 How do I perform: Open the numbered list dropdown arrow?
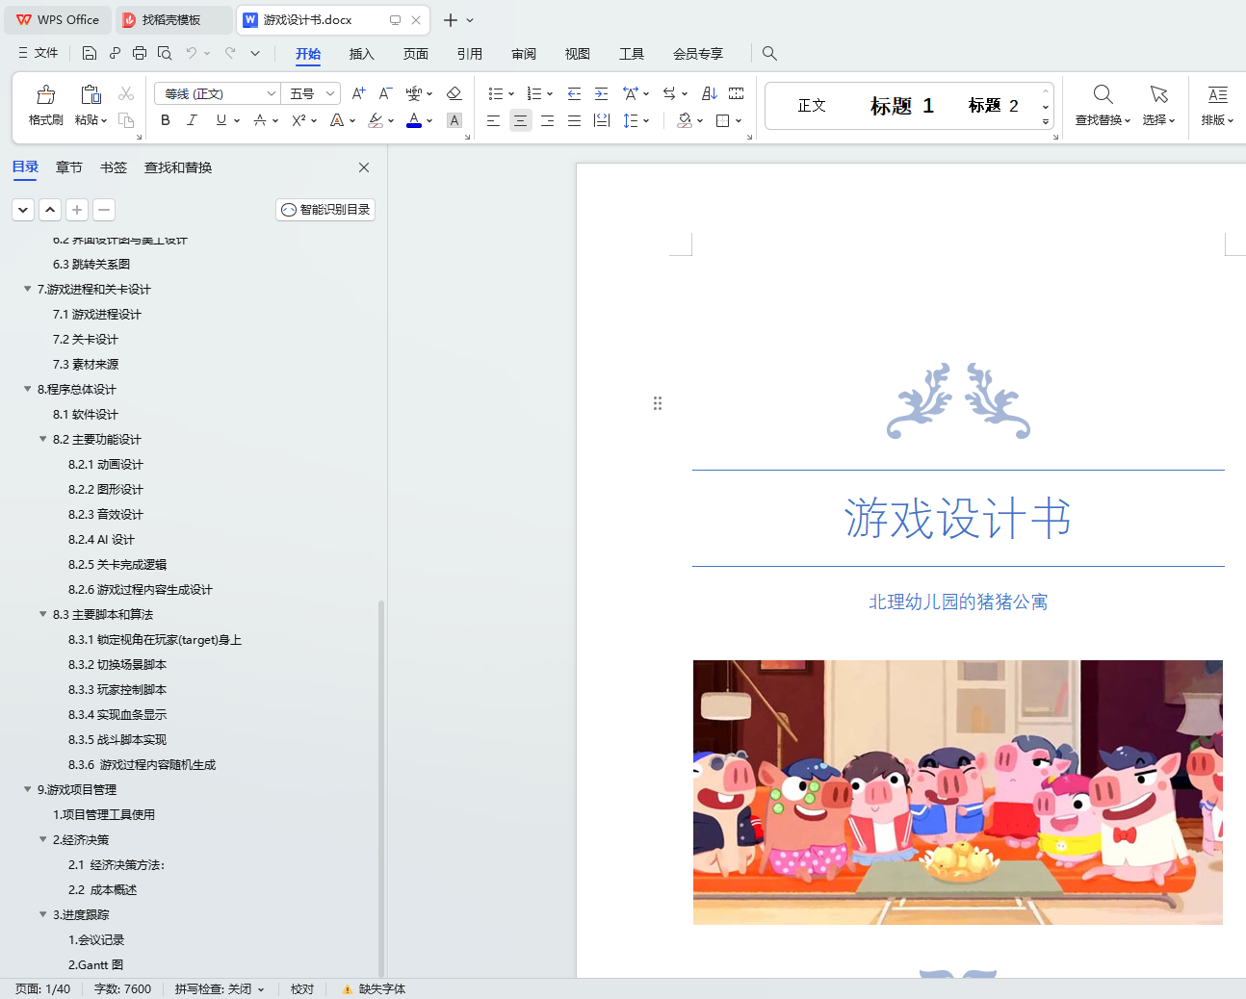(x=550, y=94)
